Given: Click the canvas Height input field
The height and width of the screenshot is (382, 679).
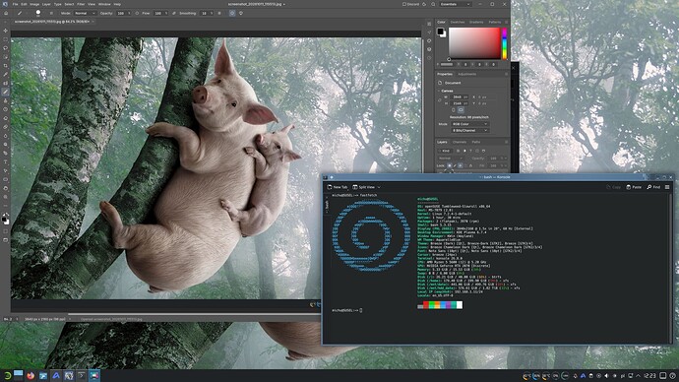Looking at the screenshot, I should (459, 103).
